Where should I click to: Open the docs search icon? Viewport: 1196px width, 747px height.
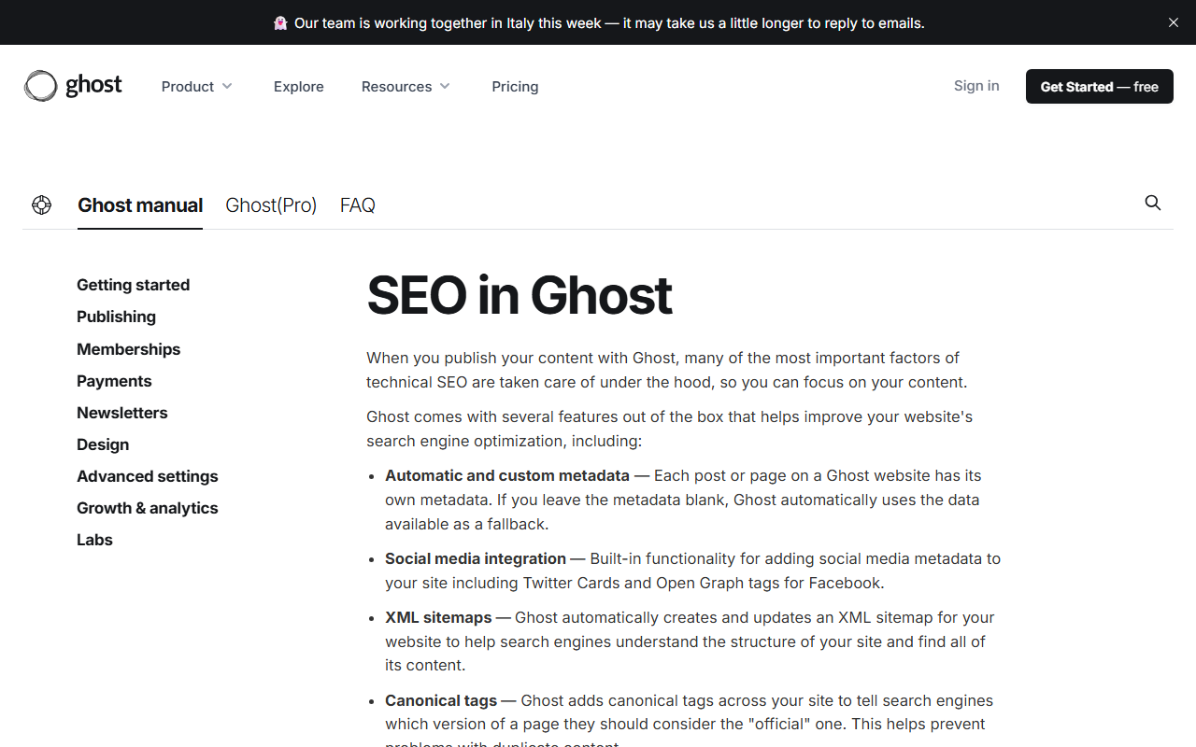(x=1153, y=203)
